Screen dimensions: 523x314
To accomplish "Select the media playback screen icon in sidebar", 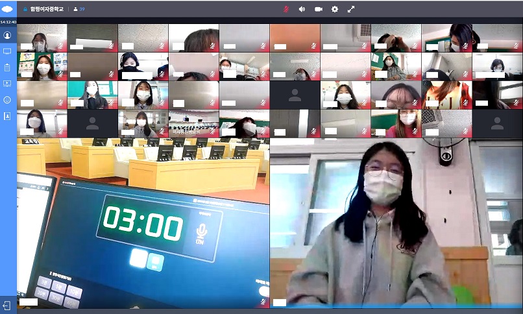I will coord(7,84).
